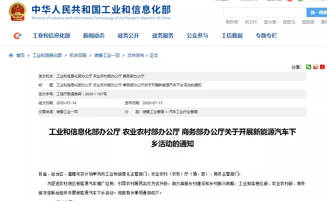Viewport: 327px width, 201px height.
Task: Open 工信数据 navigation menu
Action: click(232, 35)
